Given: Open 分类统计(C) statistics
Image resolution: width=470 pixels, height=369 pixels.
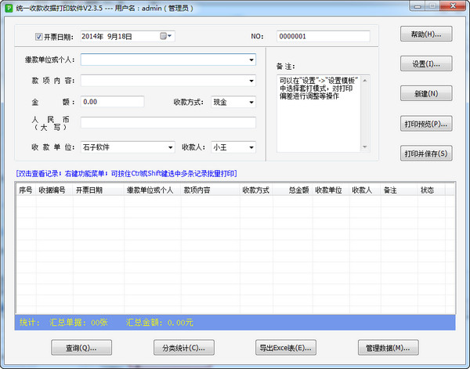Looking at the screenshot, I should (x=183, y=347).
